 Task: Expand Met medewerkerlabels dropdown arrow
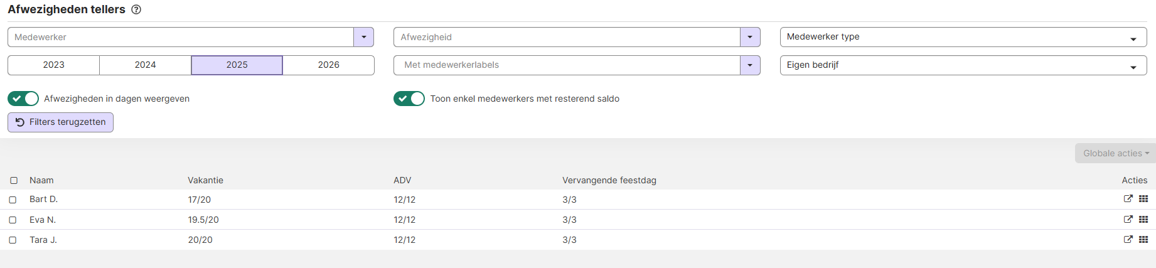click(x=750, y=65)
